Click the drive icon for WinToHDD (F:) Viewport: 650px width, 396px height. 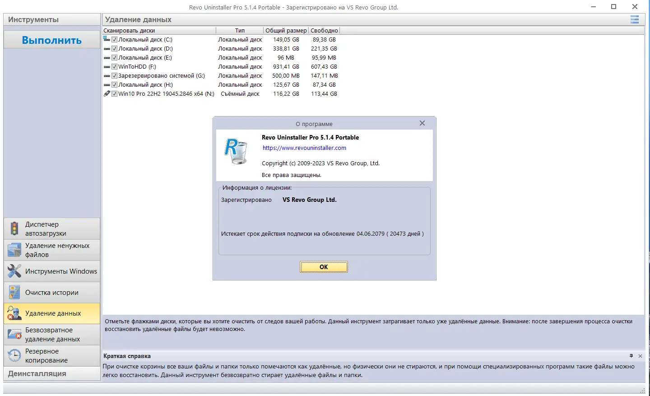(107, 66)
